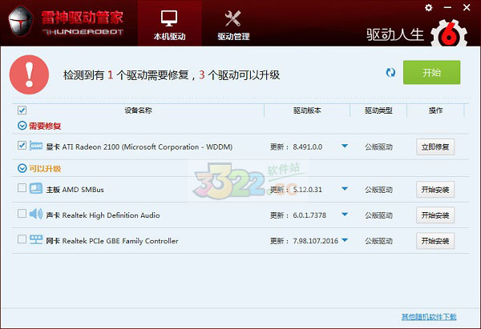Click the Realtek audio speaker icon

point(36,214)
